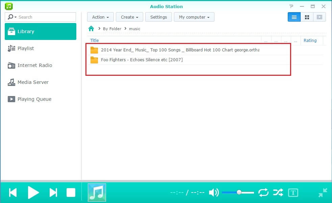This screenshot has height=203, width=332.
Task: Open Internet Radio section
Action: tap(34, 65)
